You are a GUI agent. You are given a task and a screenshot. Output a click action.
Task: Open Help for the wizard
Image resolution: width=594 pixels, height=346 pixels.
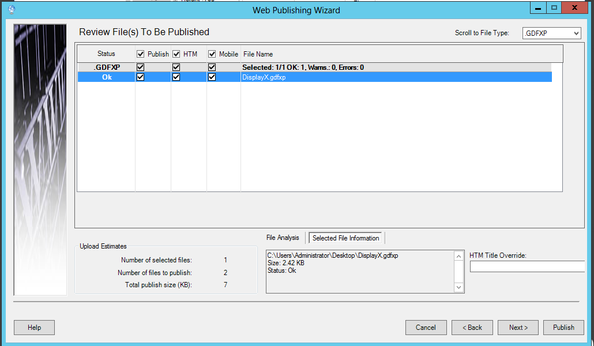(x=35, y=328)
